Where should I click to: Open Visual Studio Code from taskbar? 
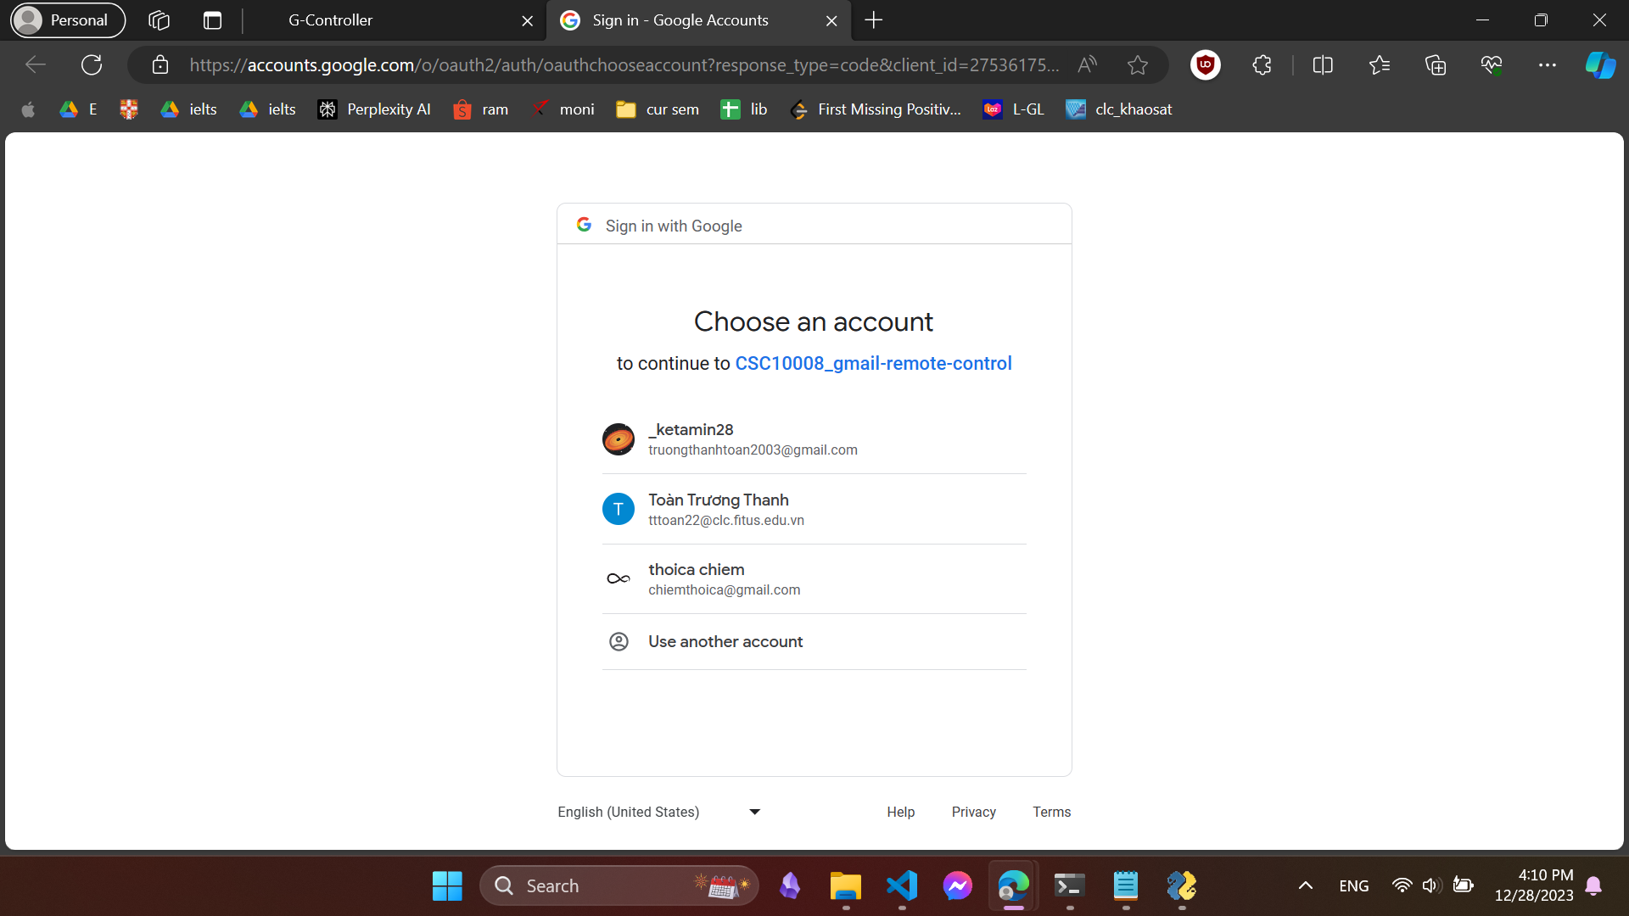click(x=901, y=885)
